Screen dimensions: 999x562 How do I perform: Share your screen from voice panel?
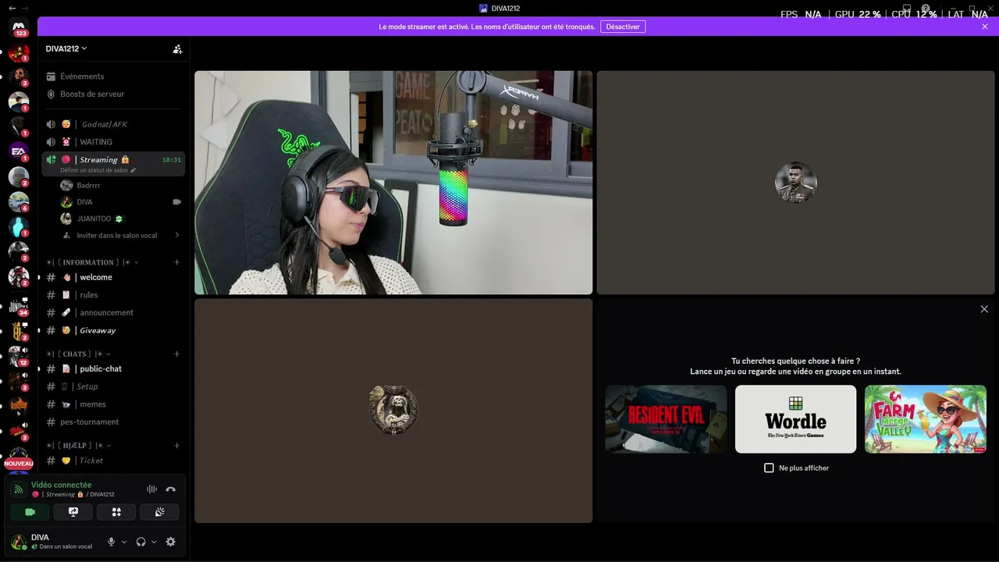coord(73,512)
